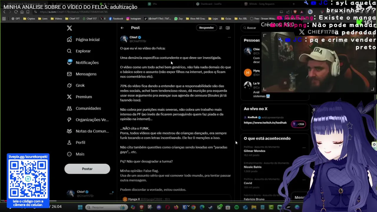Reload the page with the refresh icon
Viewport: 377px width, 212px height.
(x=16, y=12)
